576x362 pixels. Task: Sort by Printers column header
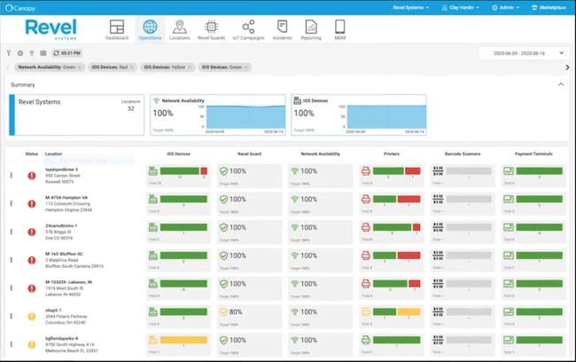[392, 153]
